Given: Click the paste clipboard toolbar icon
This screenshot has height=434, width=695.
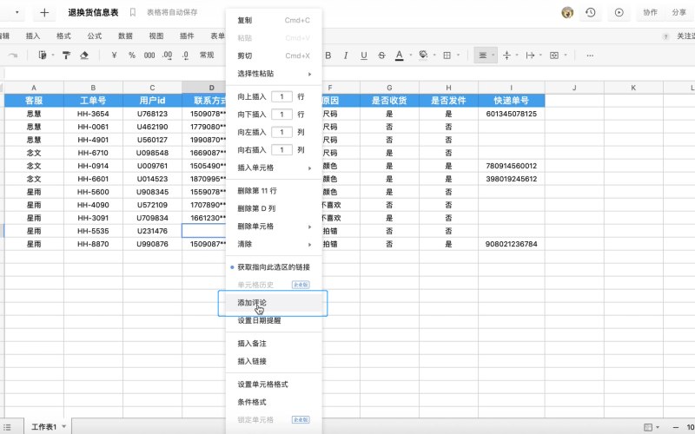Looking at the screenshot, I should pos(43,56).
